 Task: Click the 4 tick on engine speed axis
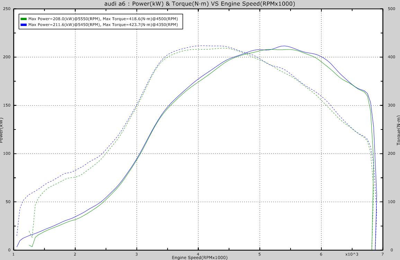[198, 254]
